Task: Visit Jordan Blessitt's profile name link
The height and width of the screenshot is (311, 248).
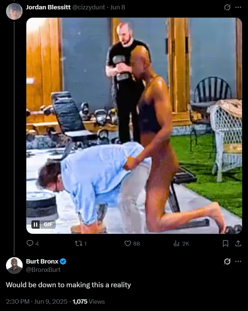Action: coord(48,7)
